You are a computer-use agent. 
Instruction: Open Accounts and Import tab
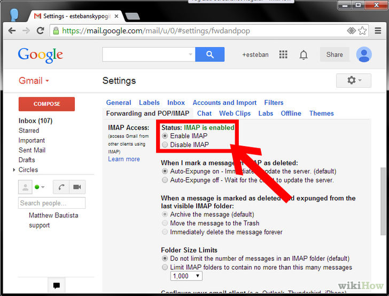tap(224, 103)
